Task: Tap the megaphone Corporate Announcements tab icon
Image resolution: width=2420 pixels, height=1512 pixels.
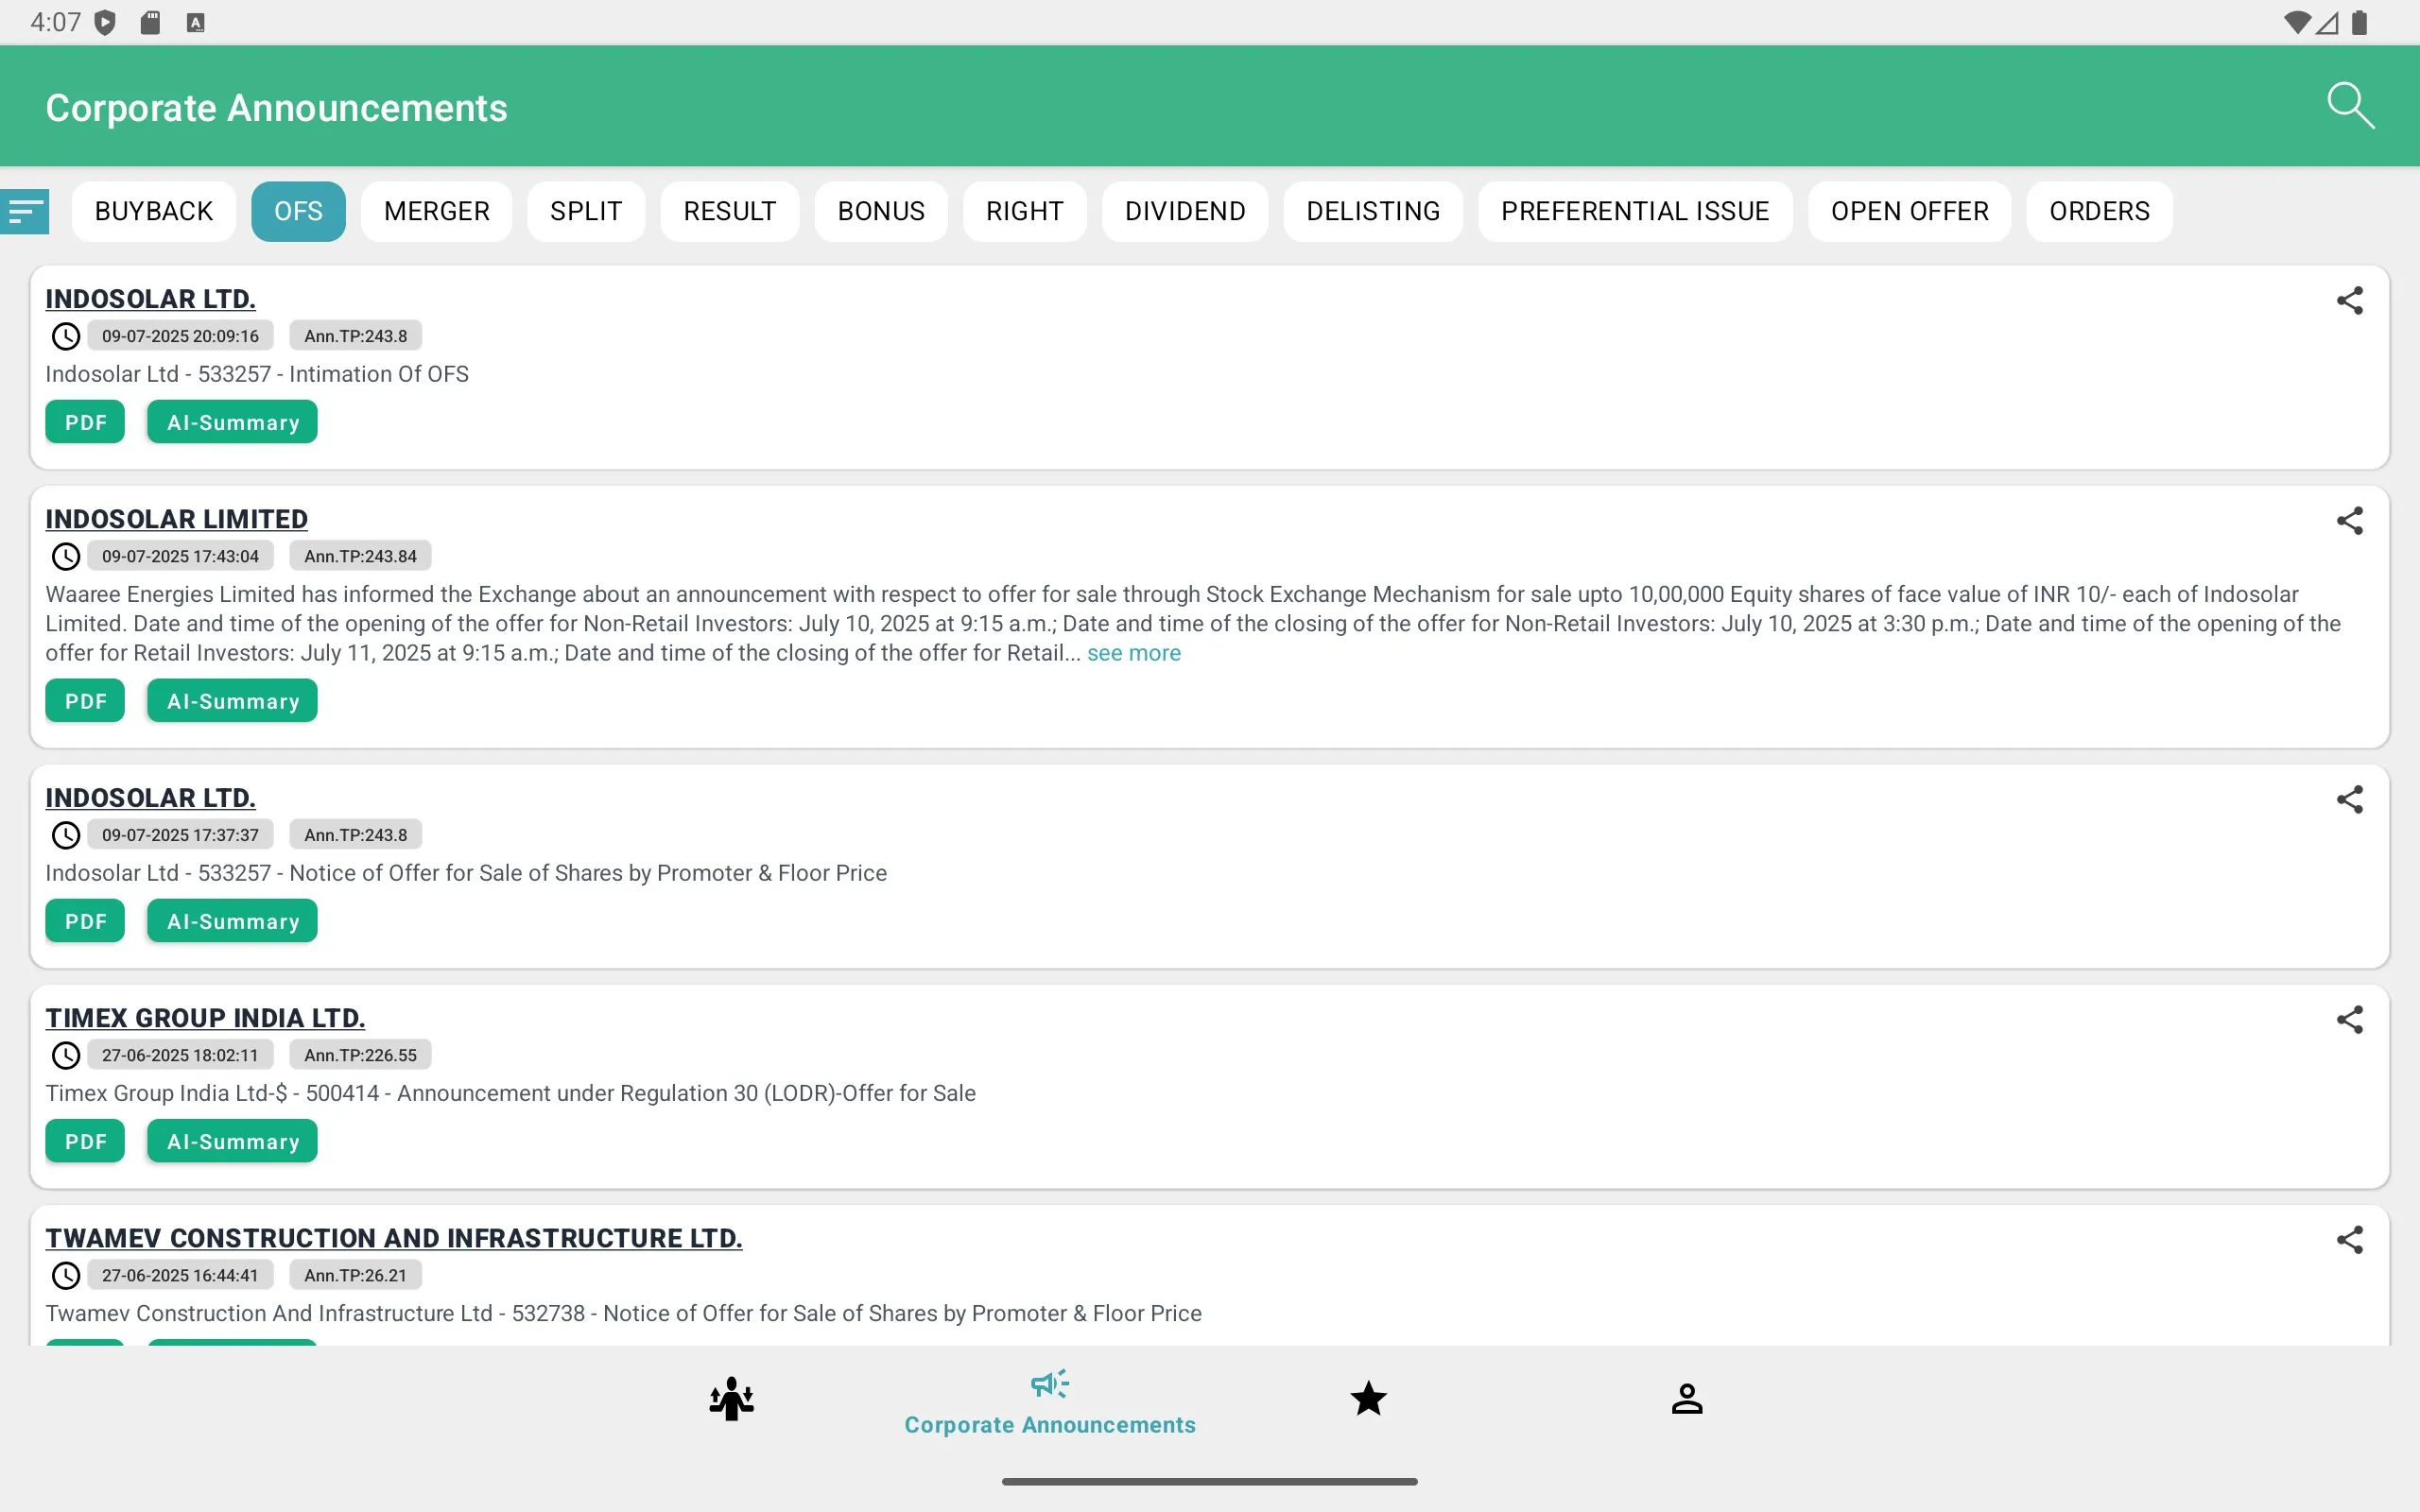Action: (1050, 1384)
